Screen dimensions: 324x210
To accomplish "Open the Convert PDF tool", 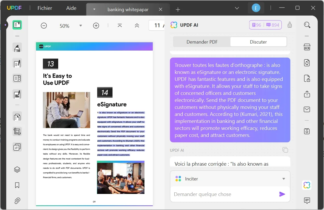I will (307, 63).
